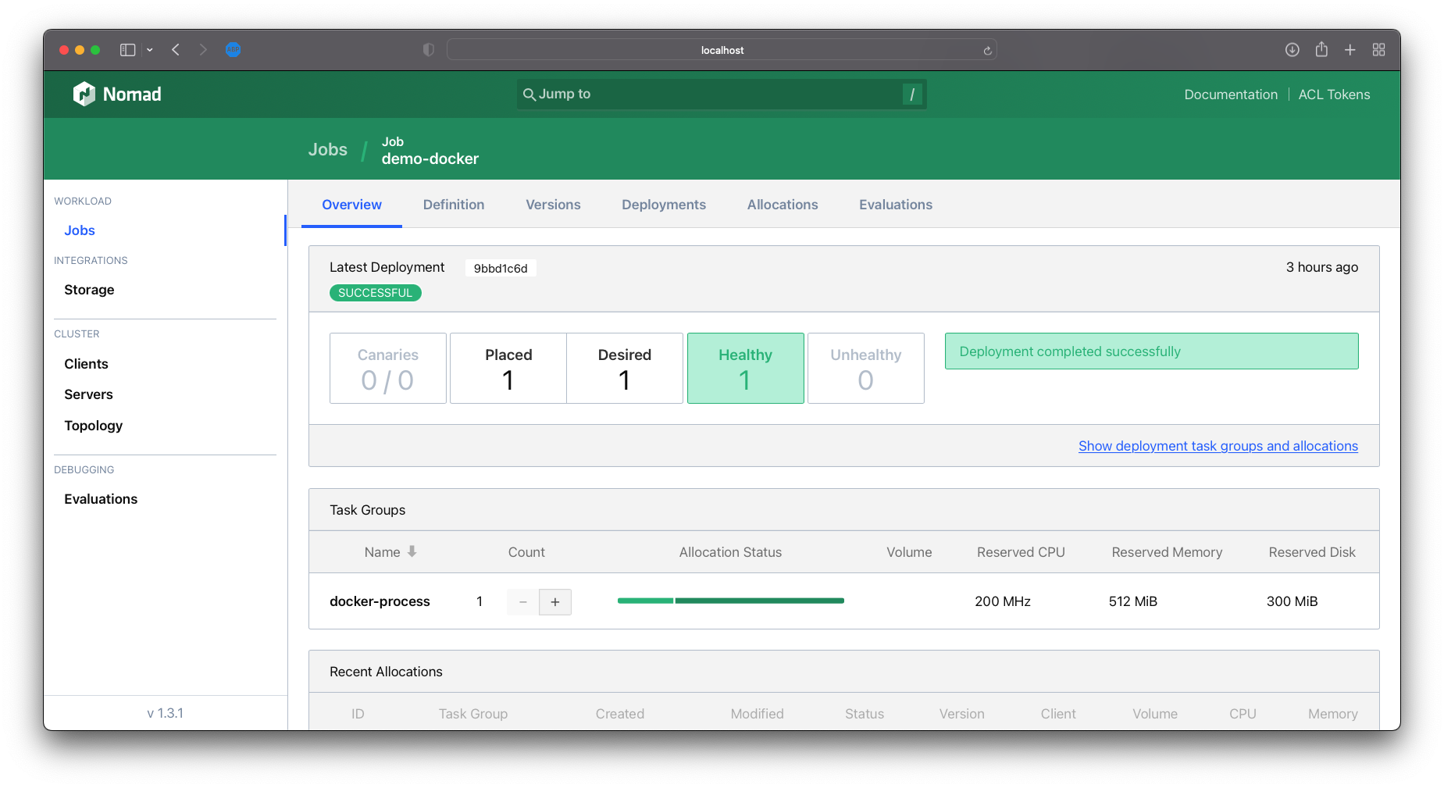Click the slash shortcut key icon

click(x=911, y=94)
